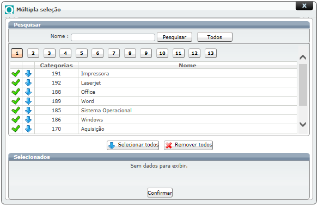318x205 pixels.
Task: Click the Pesquisar search button
Action: click(174, 37)
